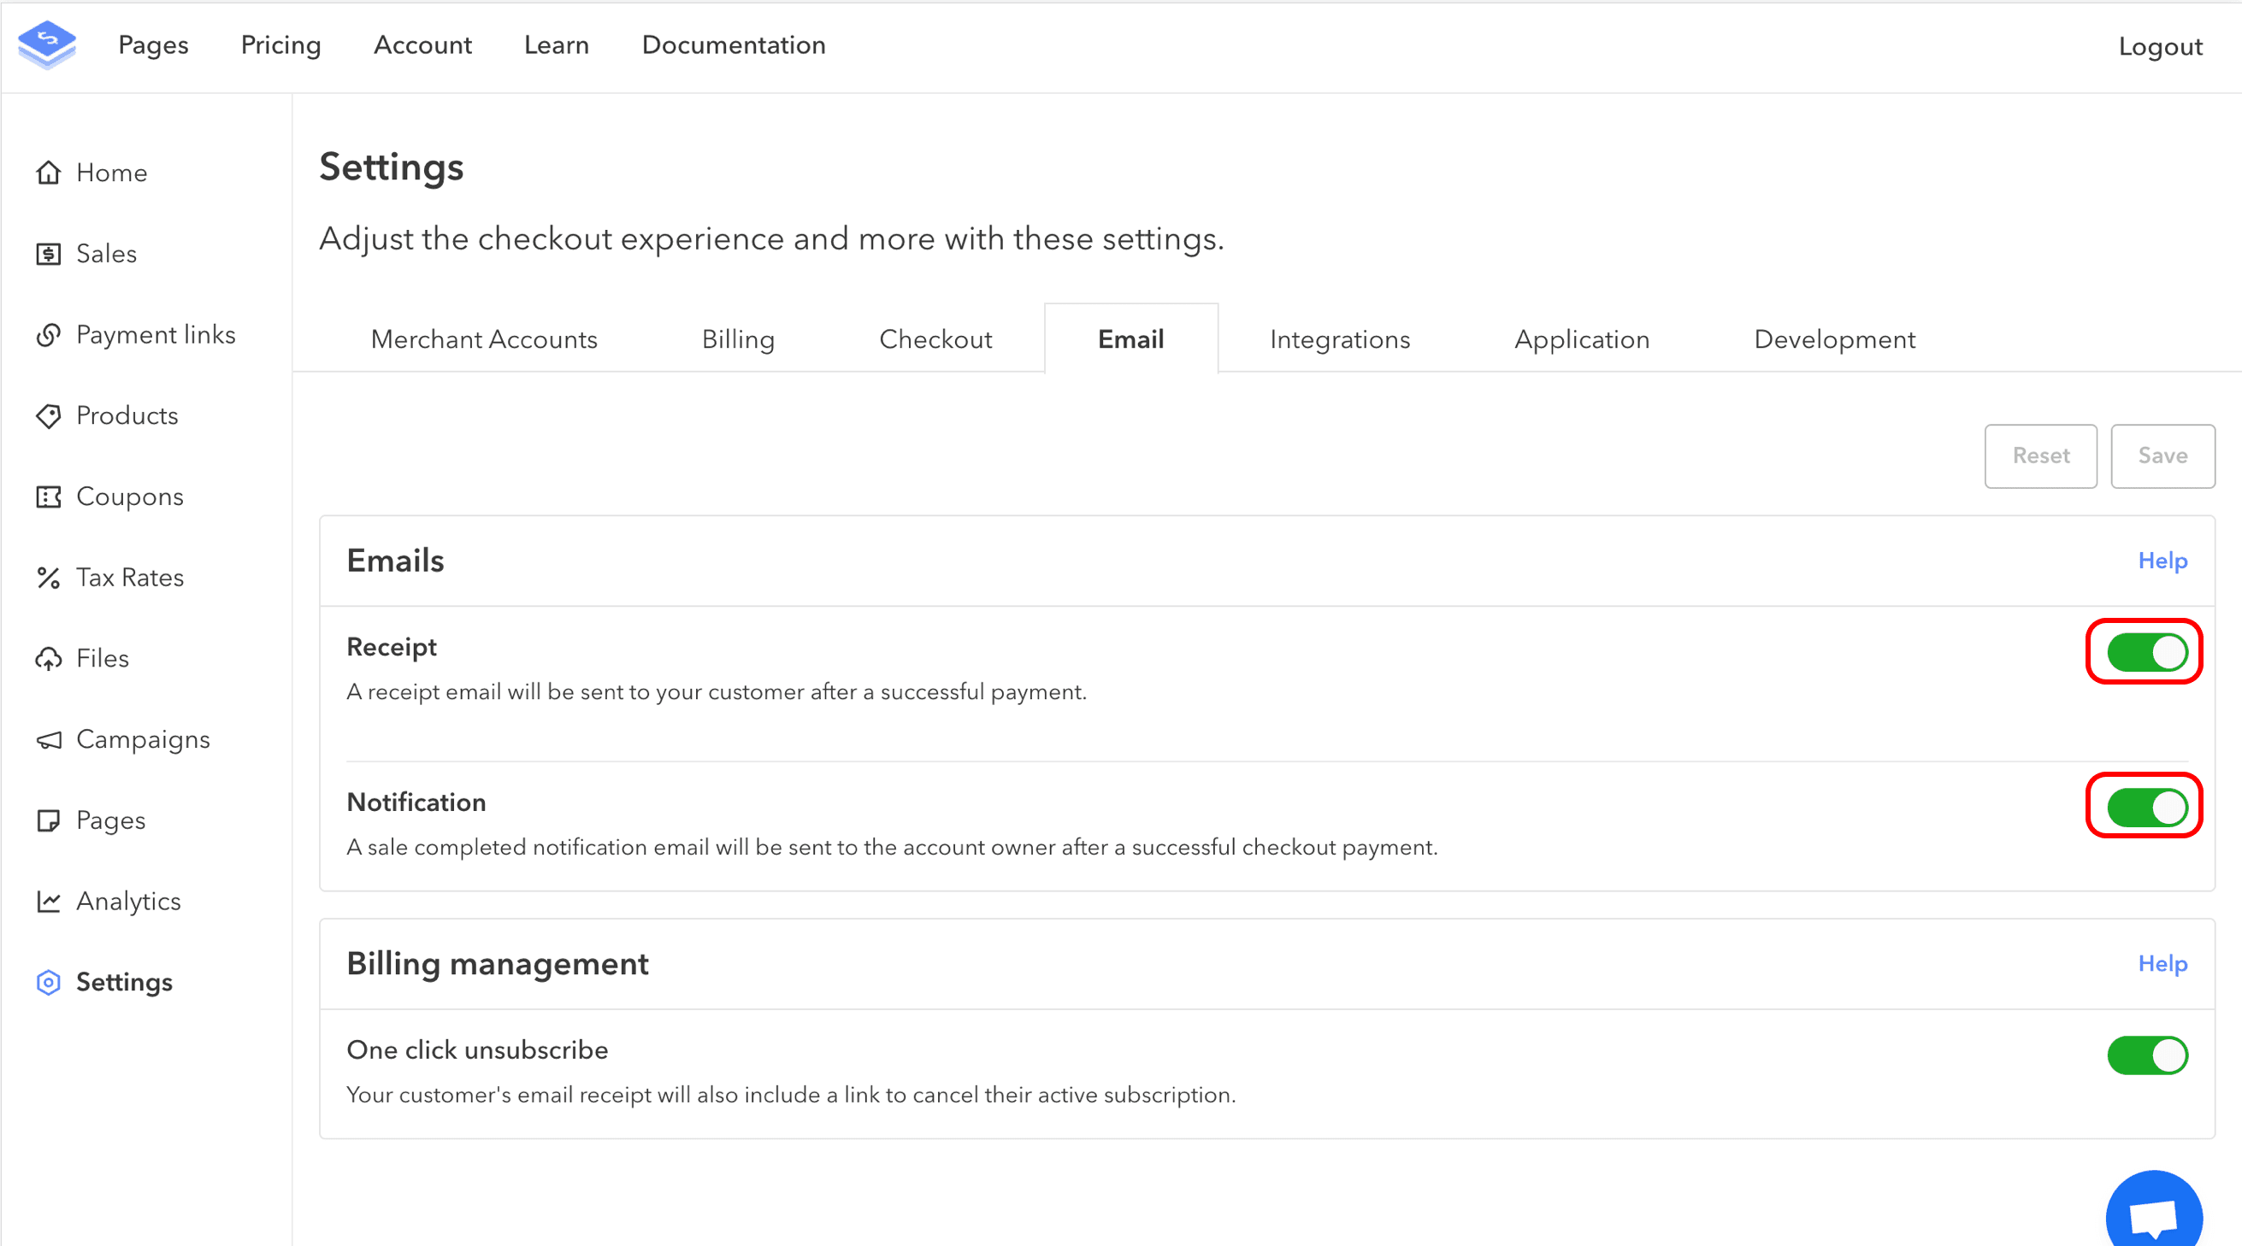Open the Integrations tab

[1339, 338]
